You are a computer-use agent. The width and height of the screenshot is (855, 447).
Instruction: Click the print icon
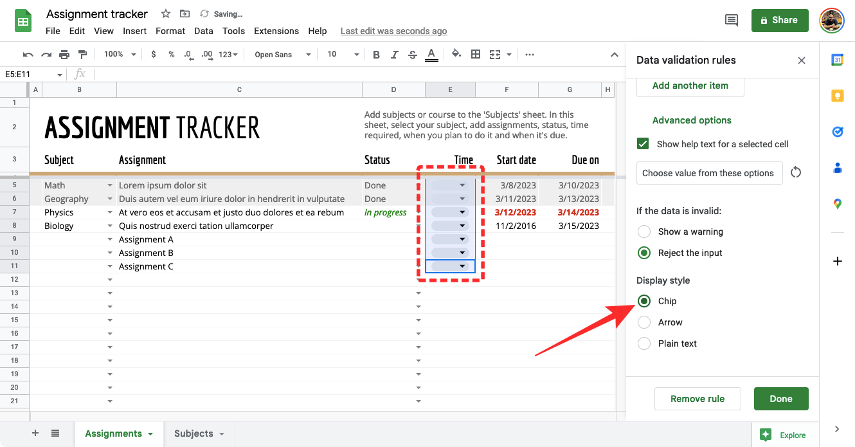[x=64, y=55]
